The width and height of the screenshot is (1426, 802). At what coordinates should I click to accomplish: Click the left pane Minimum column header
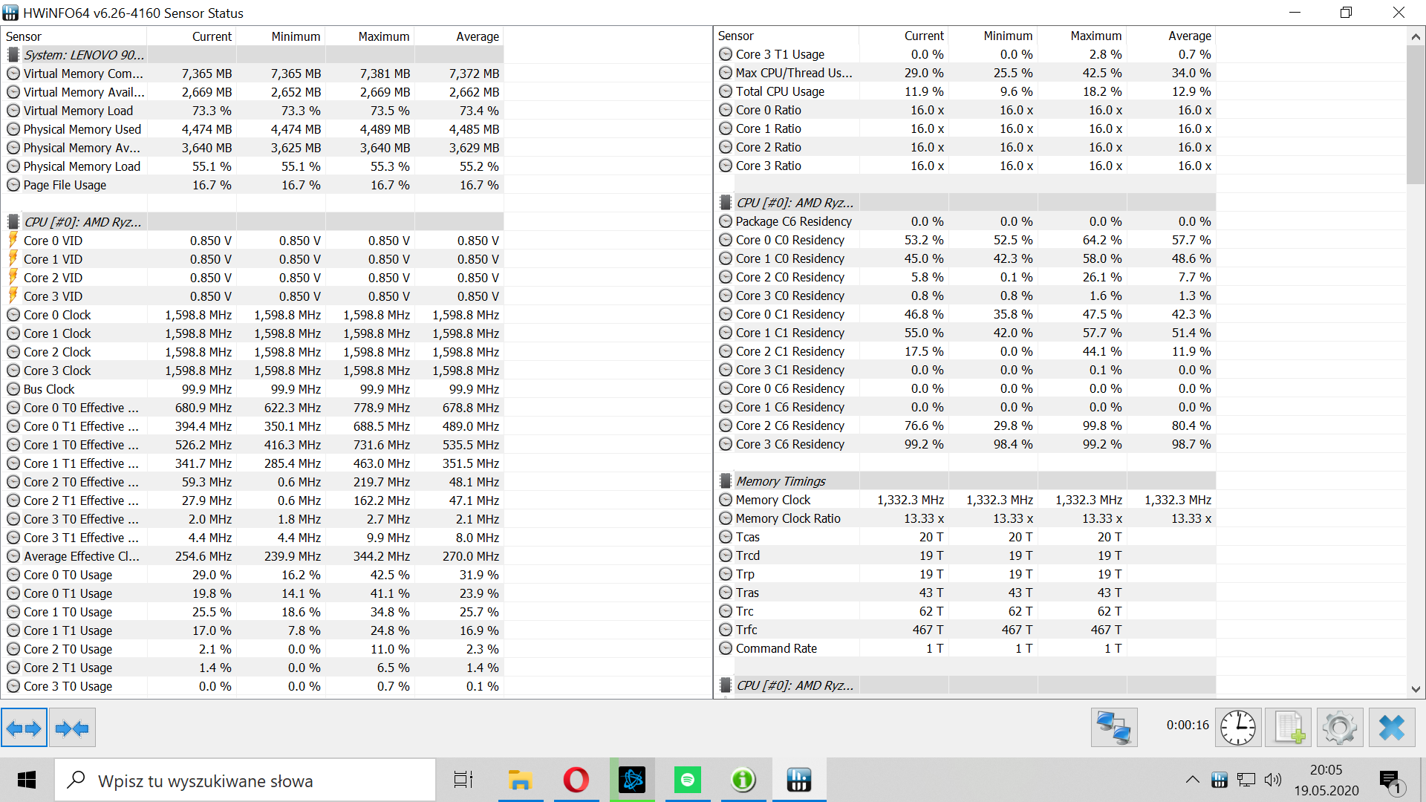click(281, 36)
